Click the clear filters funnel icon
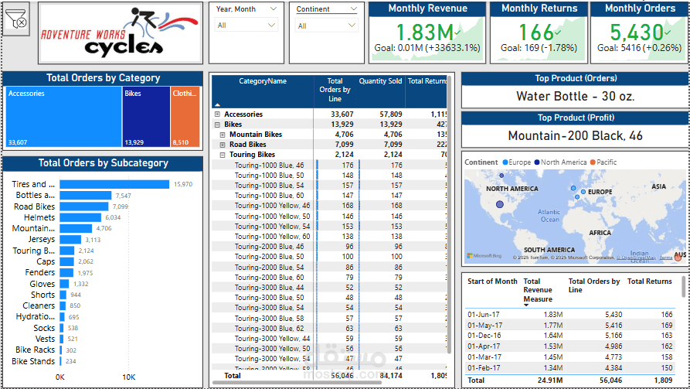 tap(16, 19)
